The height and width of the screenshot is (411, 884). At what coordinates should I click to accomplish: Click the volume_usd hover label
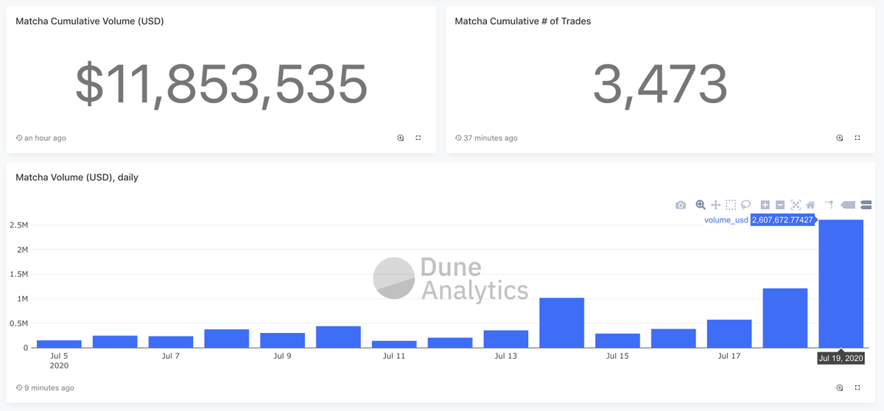(x=726, y=220)
